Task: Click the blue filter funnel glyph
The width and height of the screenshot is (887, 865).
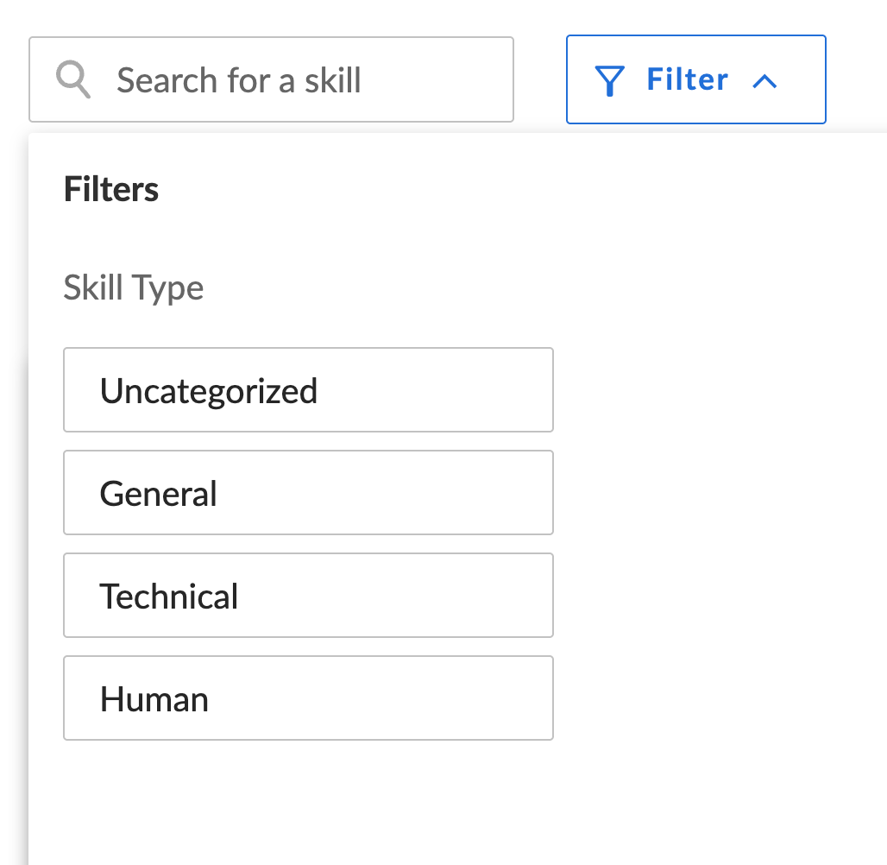Action: pos(610,81)
